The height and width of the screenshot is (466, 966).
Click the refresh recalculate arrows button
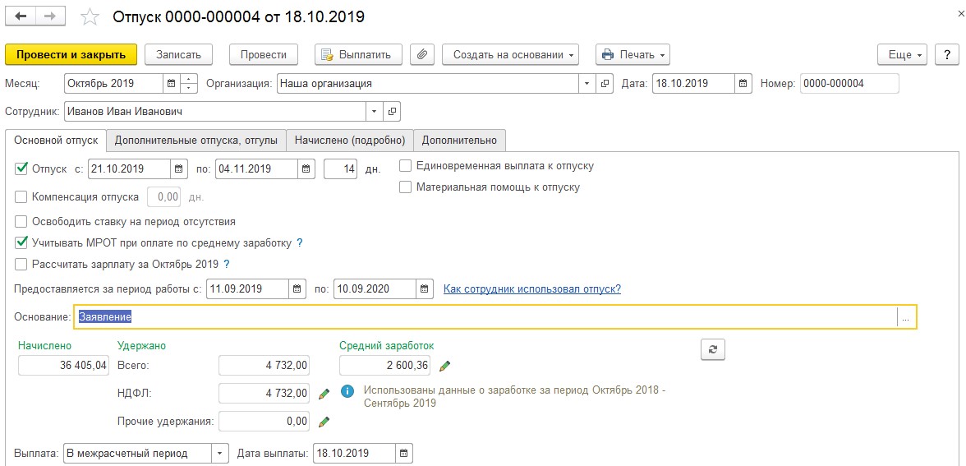coord(712,349)
